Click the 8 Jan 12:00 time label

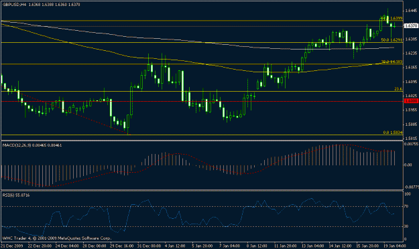pyautogui.click(x=257, y=246)
